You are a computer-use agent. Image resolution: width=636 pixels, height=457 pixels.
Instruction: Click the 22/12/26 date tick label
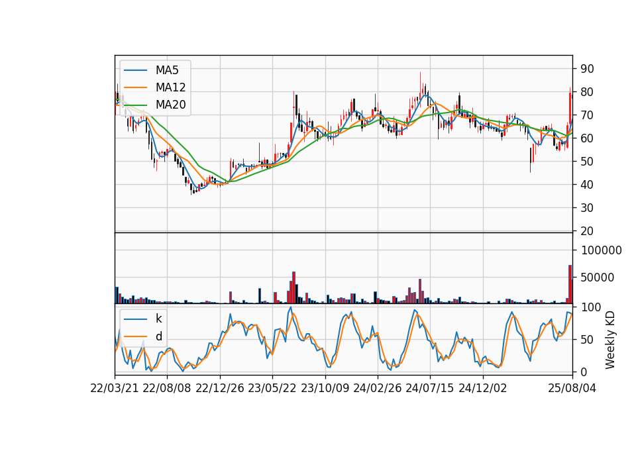click(x=220, y=388)
